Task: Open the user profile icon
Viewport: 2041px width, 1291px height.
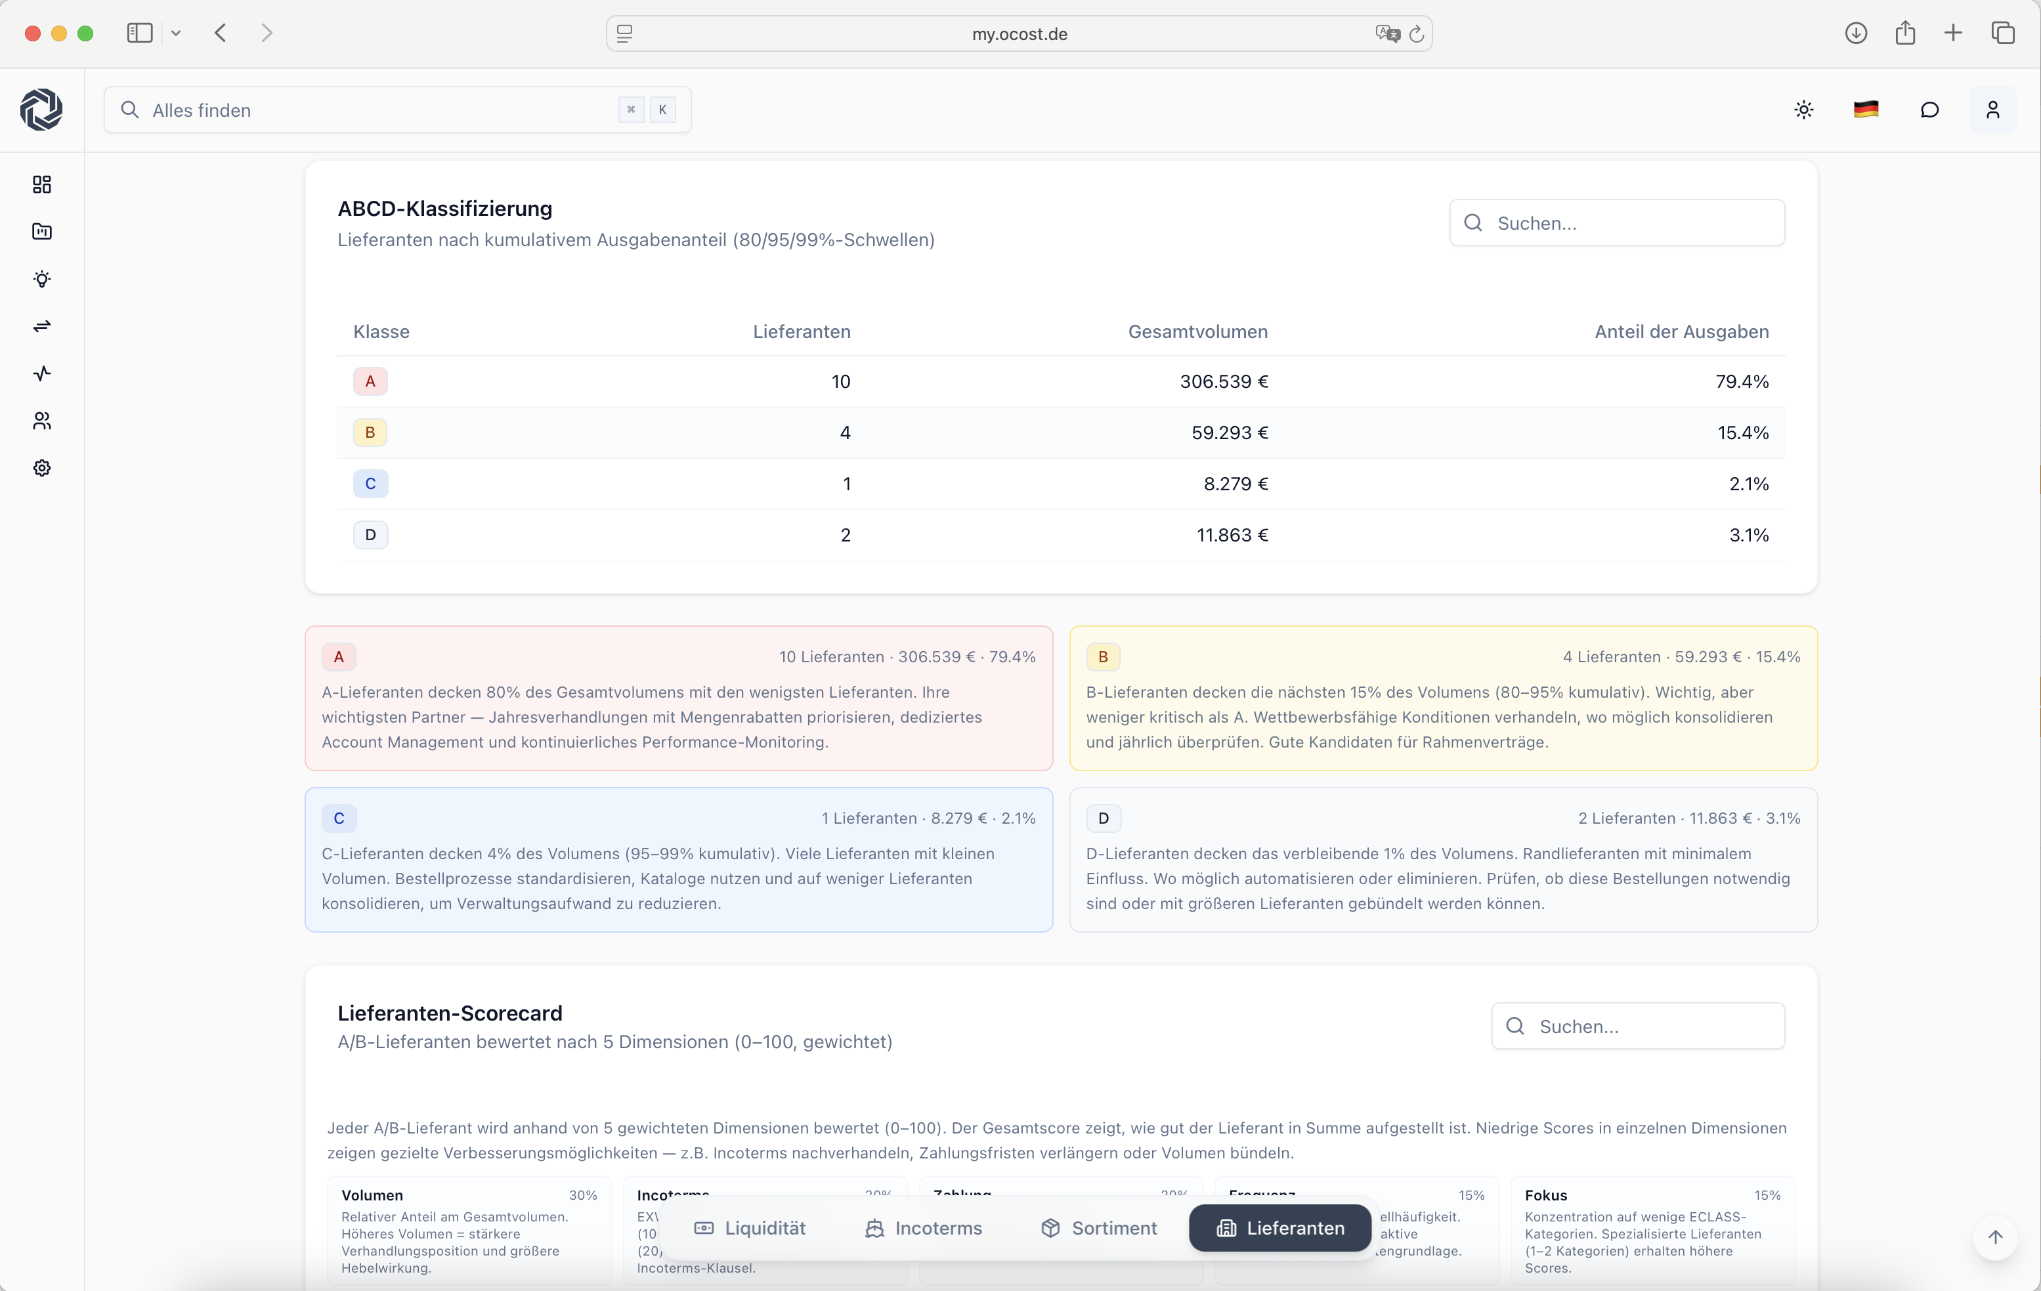Action: [1992, 110]
